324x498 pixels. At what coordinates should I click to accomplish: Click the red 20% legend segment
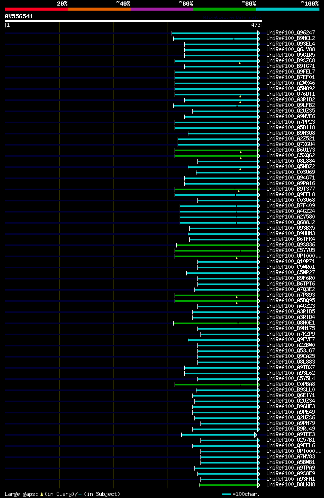pos(36,9)
